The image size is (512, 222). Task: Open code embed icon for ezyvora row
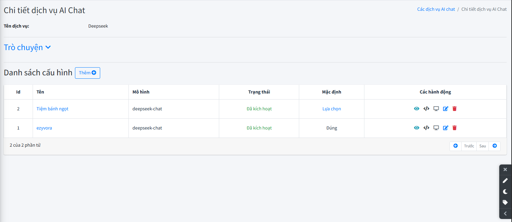pyautogui.click(x=426, y=128)
